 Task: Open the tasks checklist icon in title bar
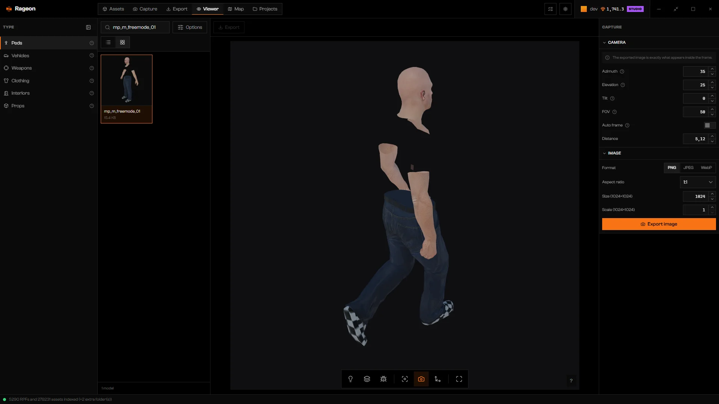pos(550,9)
